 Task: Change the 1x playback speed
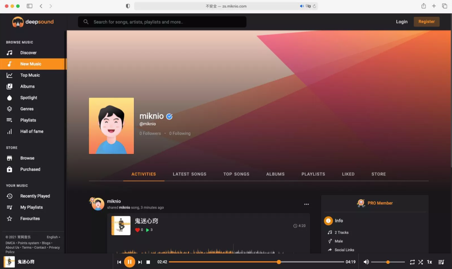(429, 262)
